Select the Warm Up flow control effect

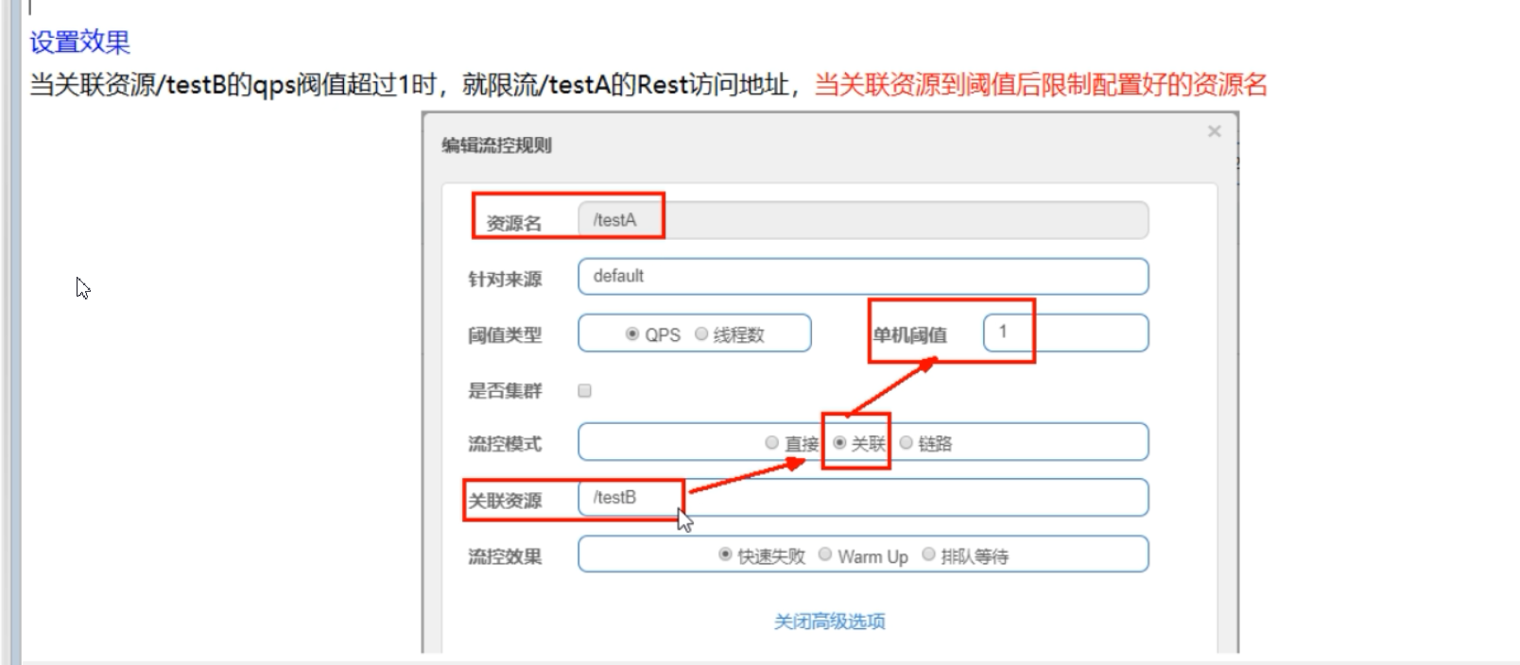(825, 554)
